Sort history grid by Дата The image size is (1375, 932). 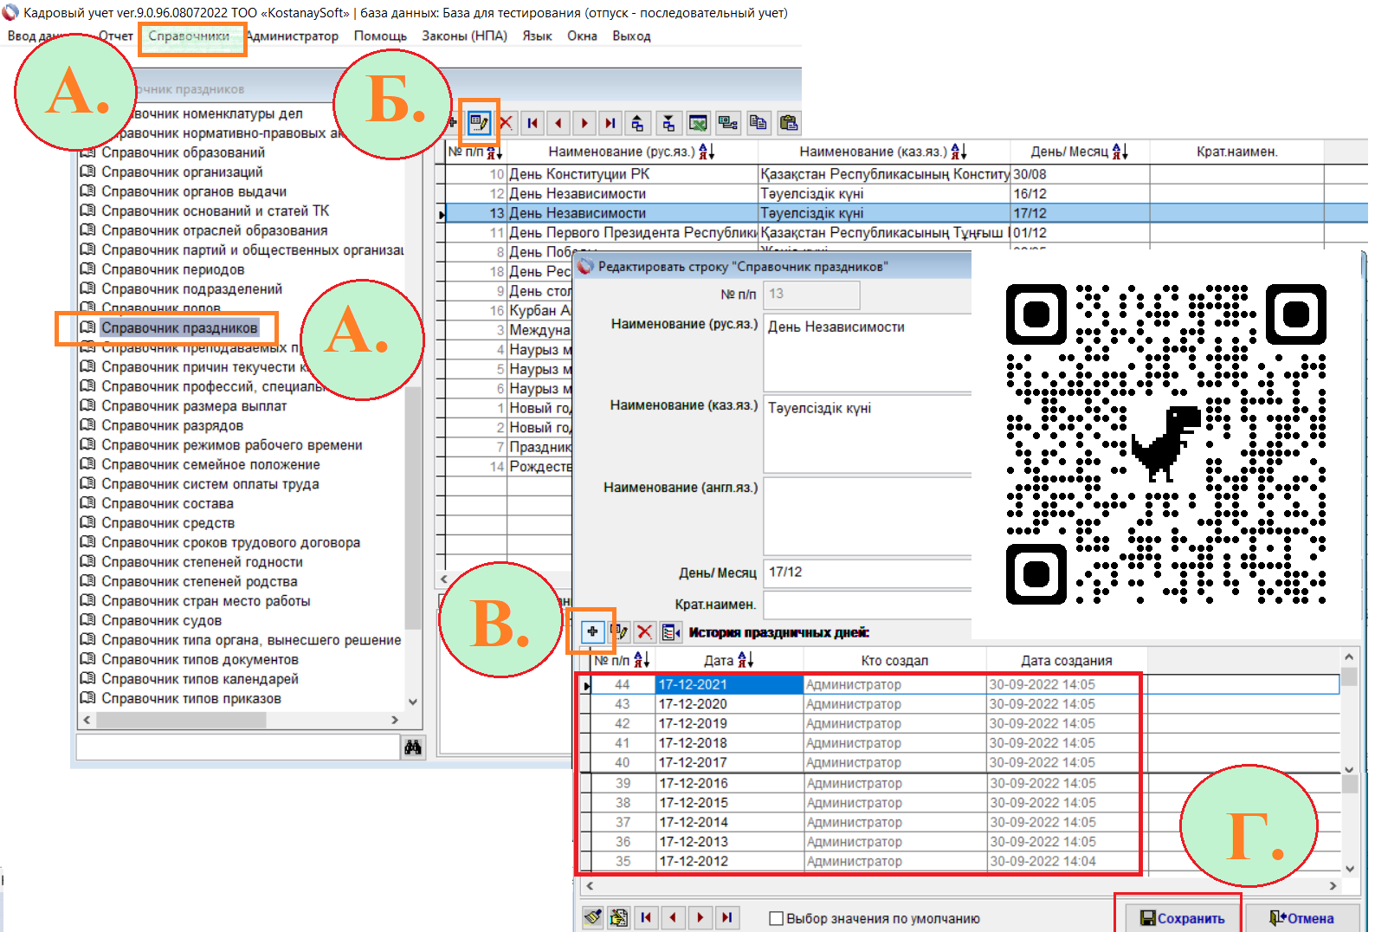tap(746, 660)
